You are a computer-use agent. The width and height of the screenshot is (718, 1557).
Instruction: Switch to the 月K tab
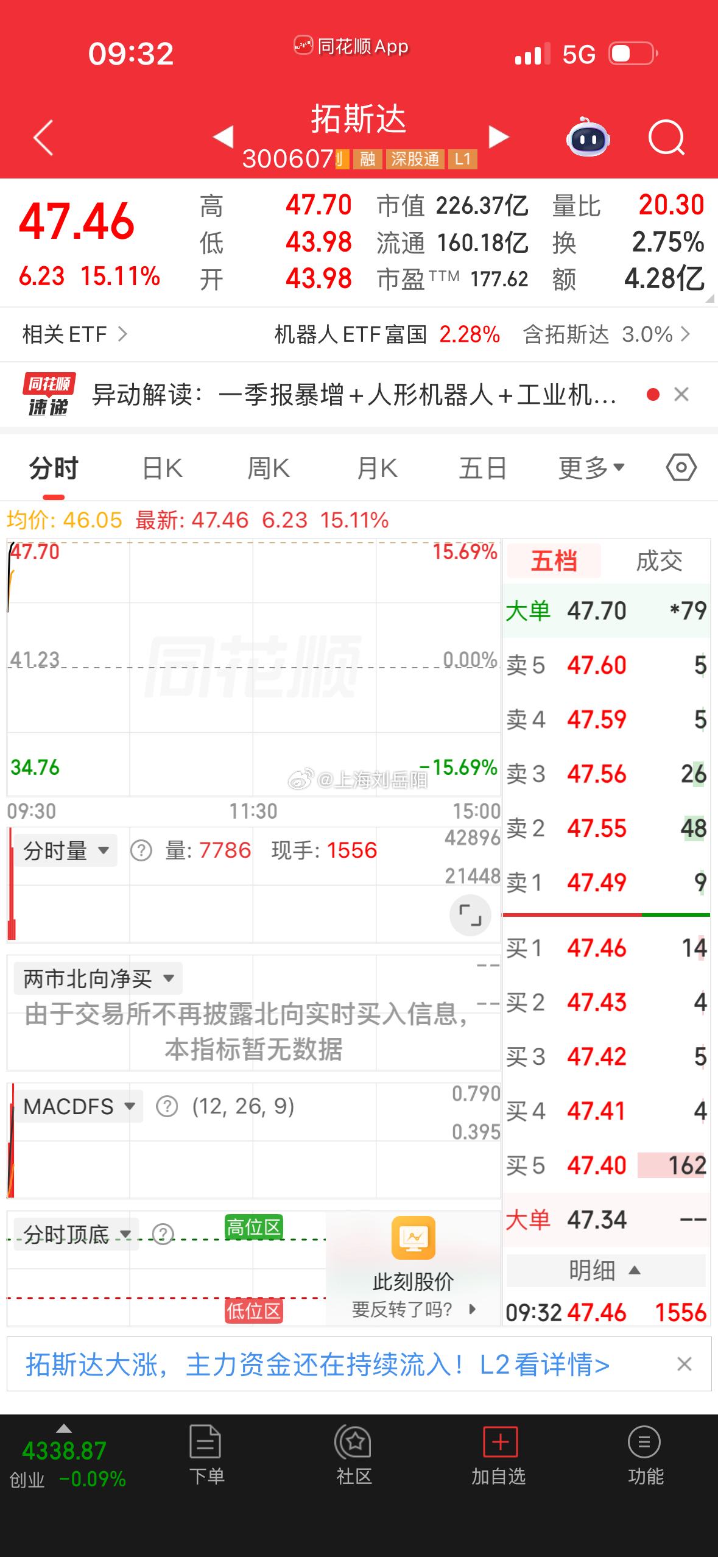point(377,468)
